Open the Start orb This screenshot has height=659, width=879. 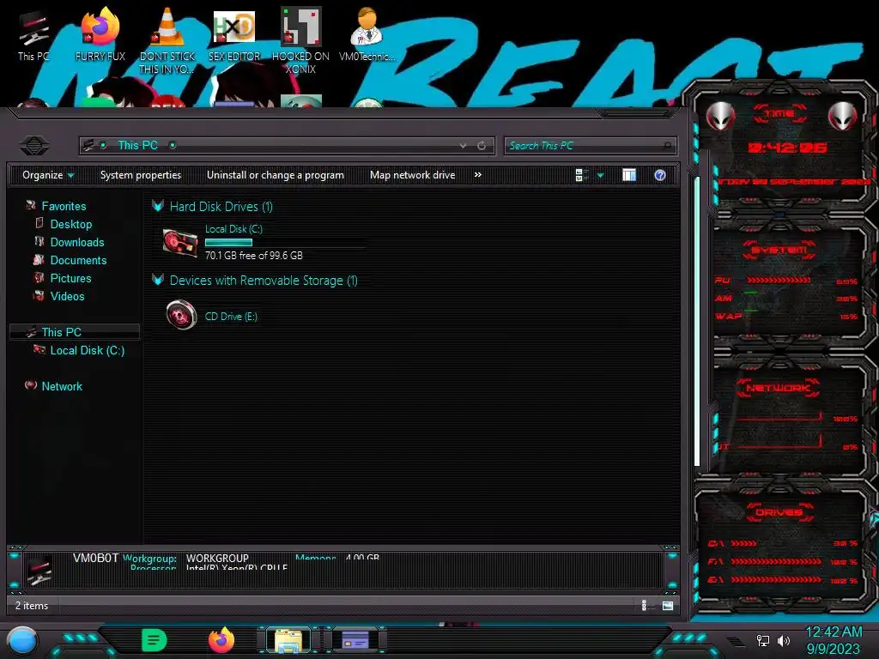pyautogui.click(x=22, y=640)
